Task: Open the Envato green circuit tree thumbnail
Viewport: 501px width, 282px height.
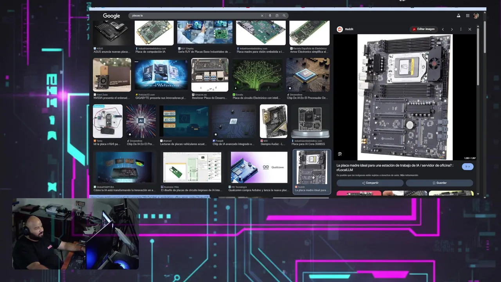Action: [x=257, y=75]
